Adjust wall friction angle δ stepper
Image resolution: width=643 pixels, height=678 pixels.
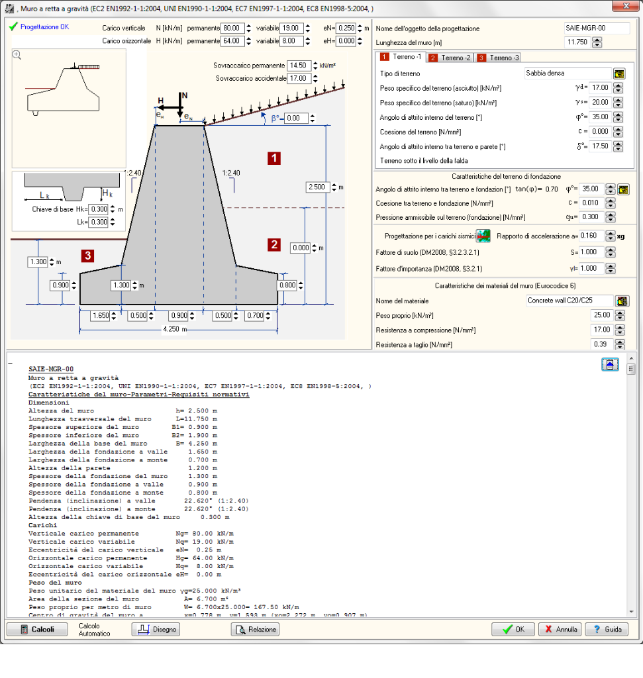618,146
